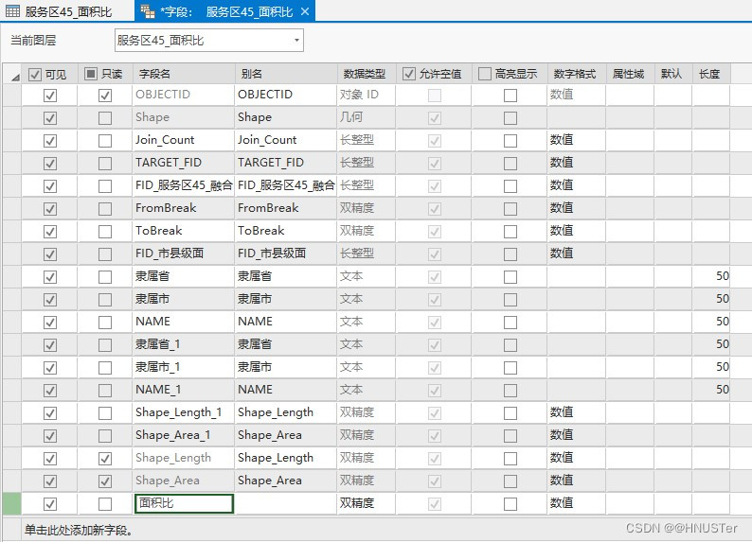Screen dimensions: 752x542
Task: Enable highlight for TARGET_FID row
Action: [510, 164]
